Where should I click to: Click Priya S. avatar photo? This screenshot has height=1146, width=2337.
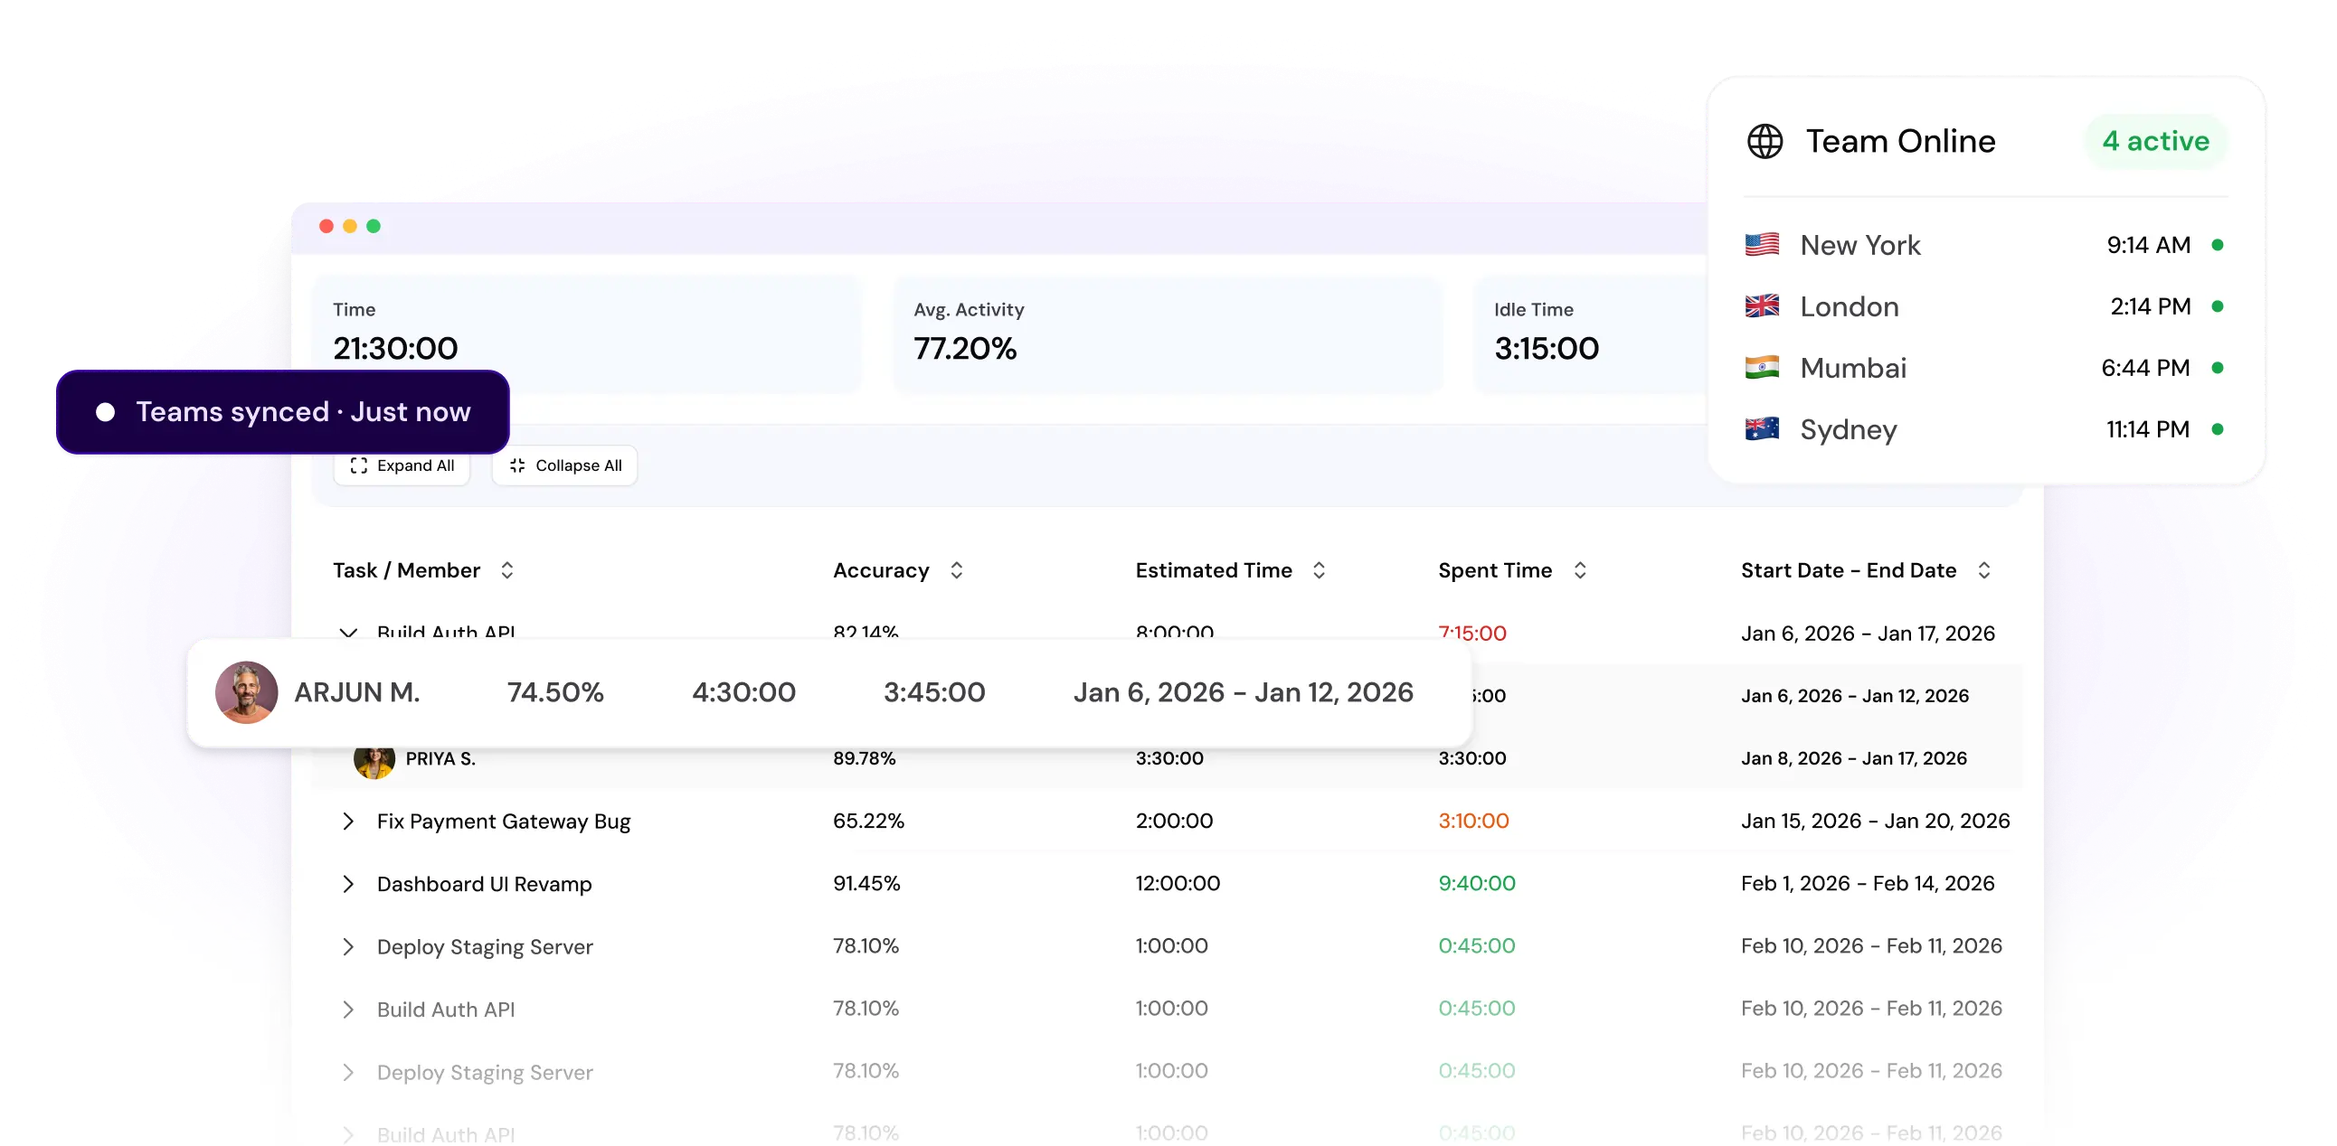point(374,762)
